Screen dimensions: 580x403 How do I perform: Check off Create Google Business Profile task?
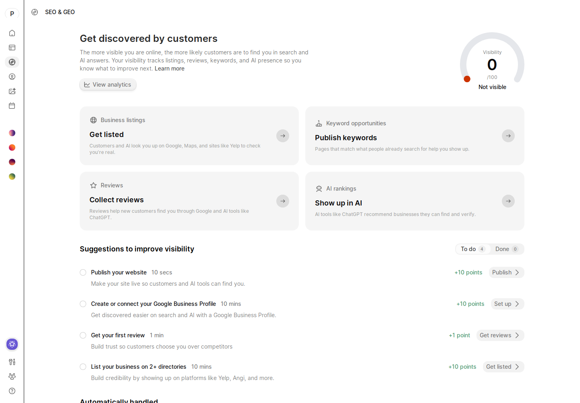coord(83,304)
